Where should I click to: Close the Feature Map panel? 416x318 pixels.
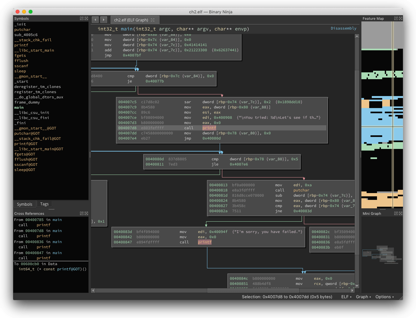pyautogui.click(x=401, y=18)
